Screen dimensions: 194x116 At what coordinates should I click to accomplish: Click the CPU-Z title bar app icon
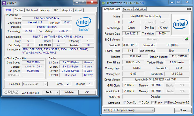(x=3, y=3)
